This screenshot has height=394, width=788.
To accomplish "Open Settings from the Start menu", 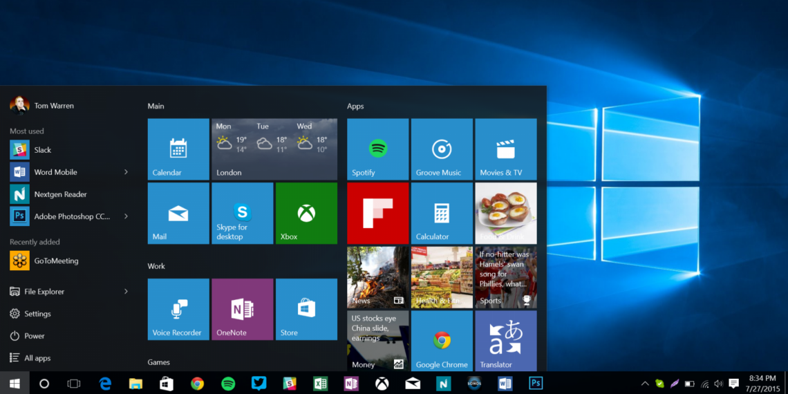I will pyautogui.click(x=37, y=314).
